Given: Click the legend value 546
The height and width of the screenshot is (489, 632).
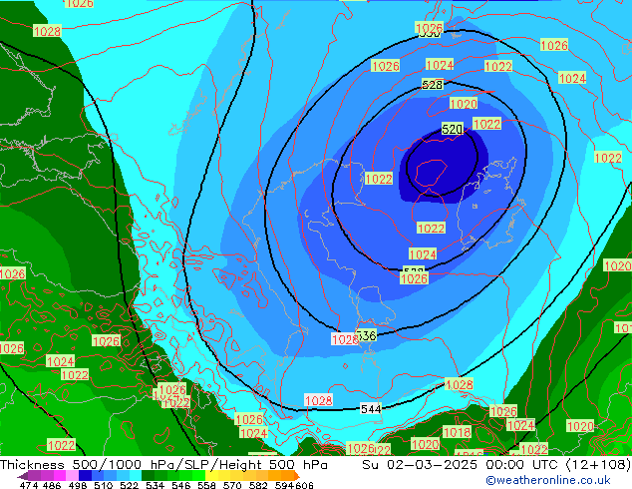Looking at the screenshot, I should pyautogui.click(x=181, y=485).
